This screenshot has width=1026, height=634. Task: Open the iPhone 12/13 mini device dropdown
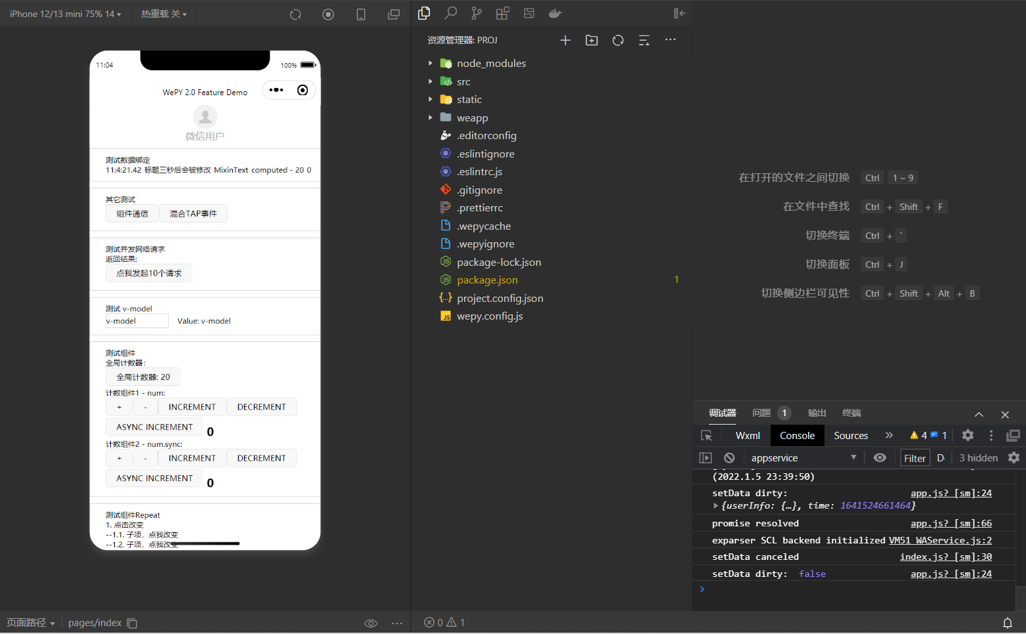pyautogui.click(x=65, y=14)
